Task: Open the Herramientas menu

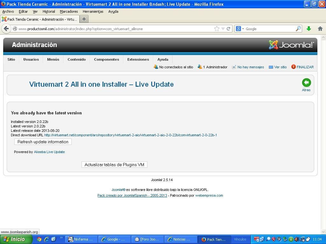Action: (93, 12)
